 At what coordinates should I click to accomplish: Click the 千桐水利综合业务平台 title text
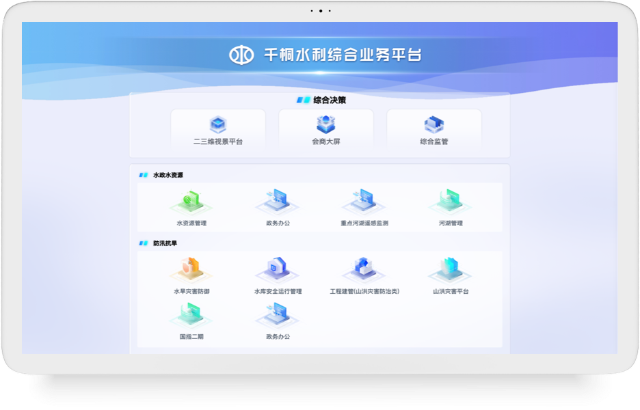pyautogui.click(x=343, y=55)
